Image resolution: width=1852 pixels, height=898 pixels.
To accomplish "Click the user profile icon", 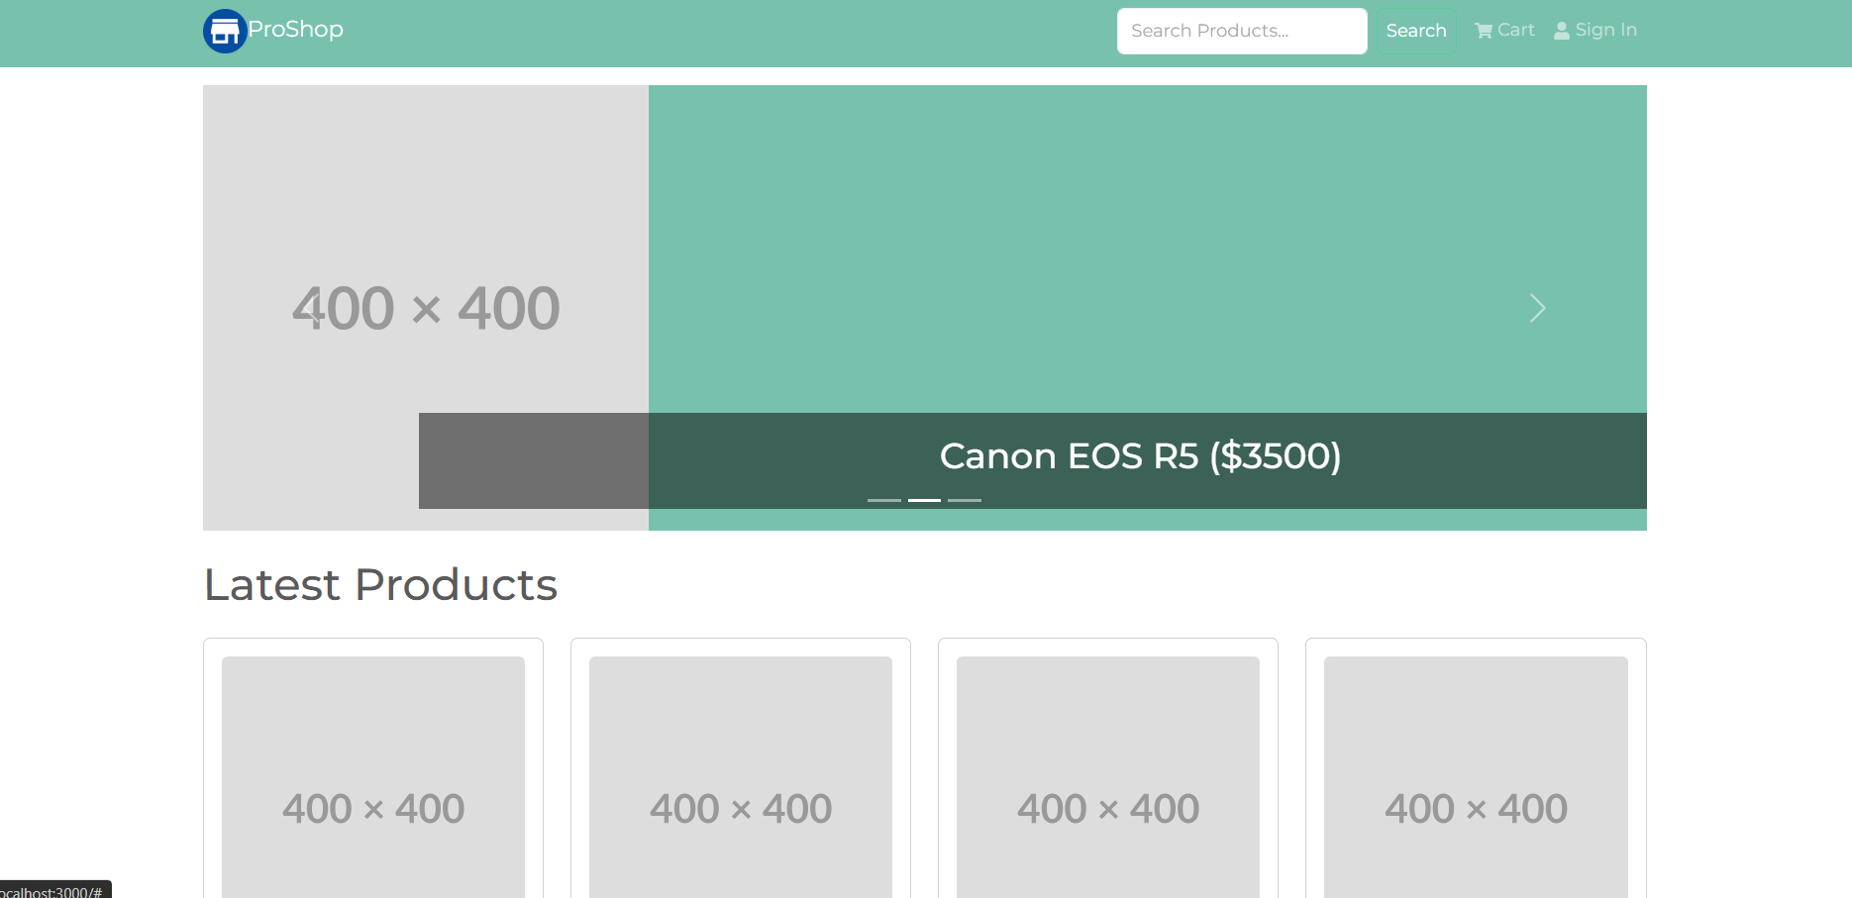I will (x=1562, y=31).
